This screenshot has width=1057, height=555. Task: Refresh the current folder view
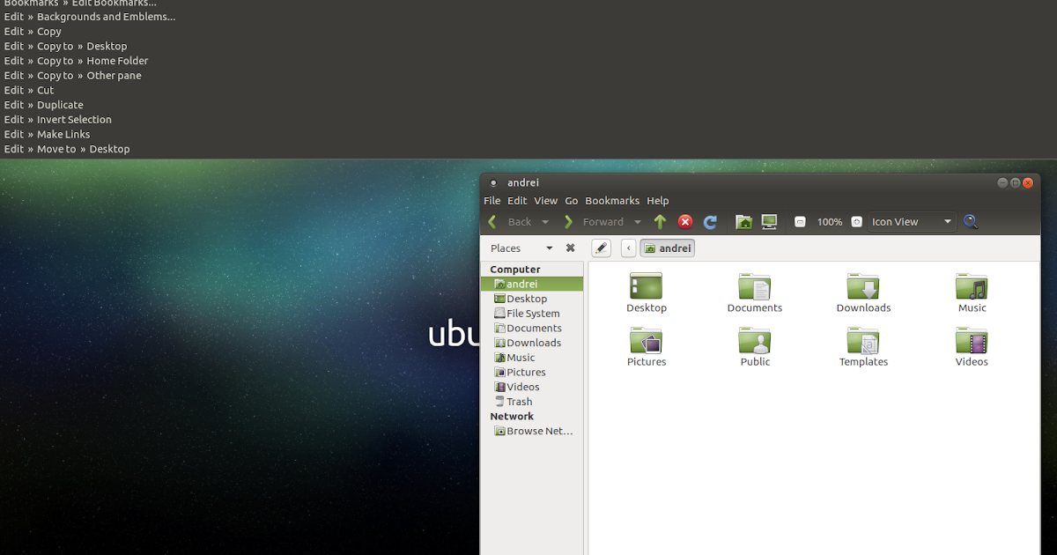pyautogui.click(x=710, y=221)
